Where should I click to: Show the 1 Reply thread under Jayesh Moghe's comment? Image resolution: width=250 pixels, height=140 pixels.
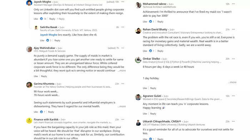[x=61, y=19]
